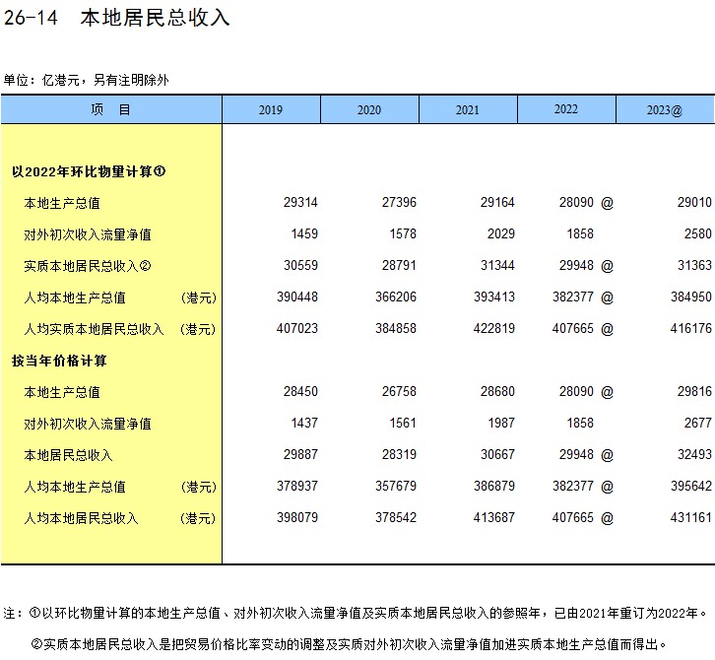Select the 2019 column header

point(271,110)
